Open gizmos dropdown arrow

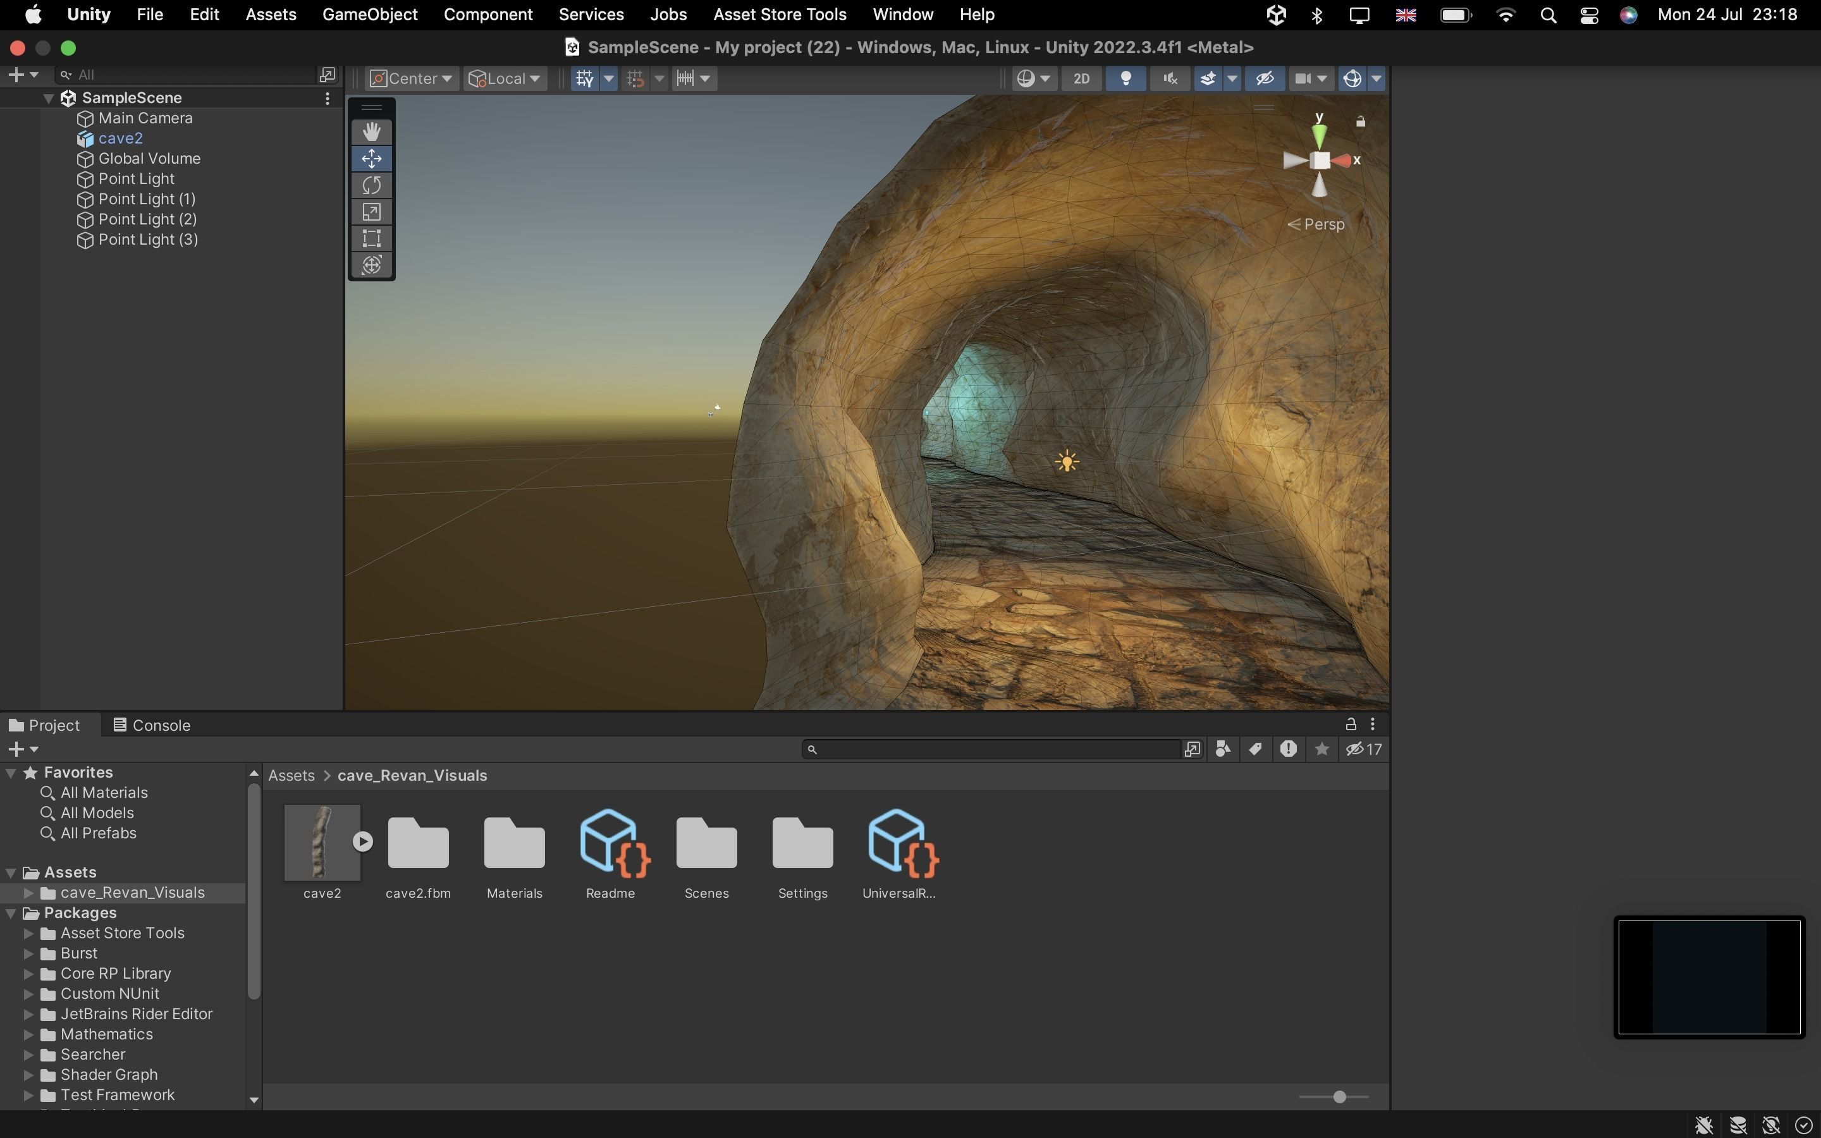[1376, 79]
